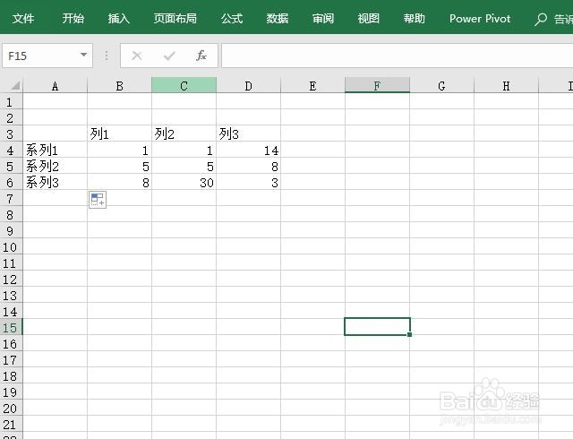Open the Quick Analysis icon below the data
This screenshot has height=439, width=573.
(x=98, y=200)
